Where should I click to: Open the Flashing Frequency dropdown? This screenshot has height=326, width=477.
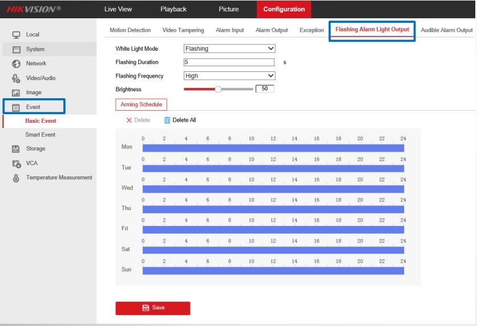click(x=229, y=76)
